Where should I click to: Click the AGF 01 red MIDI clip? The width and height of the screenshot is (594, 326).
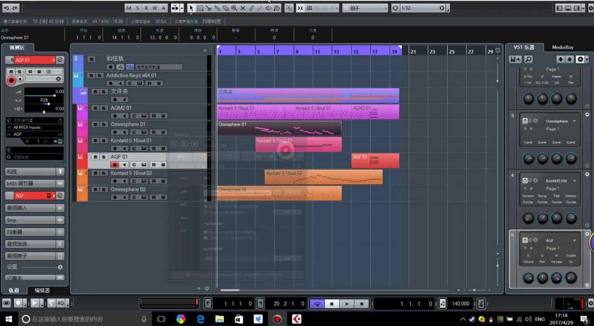click(x=375, y=161)
